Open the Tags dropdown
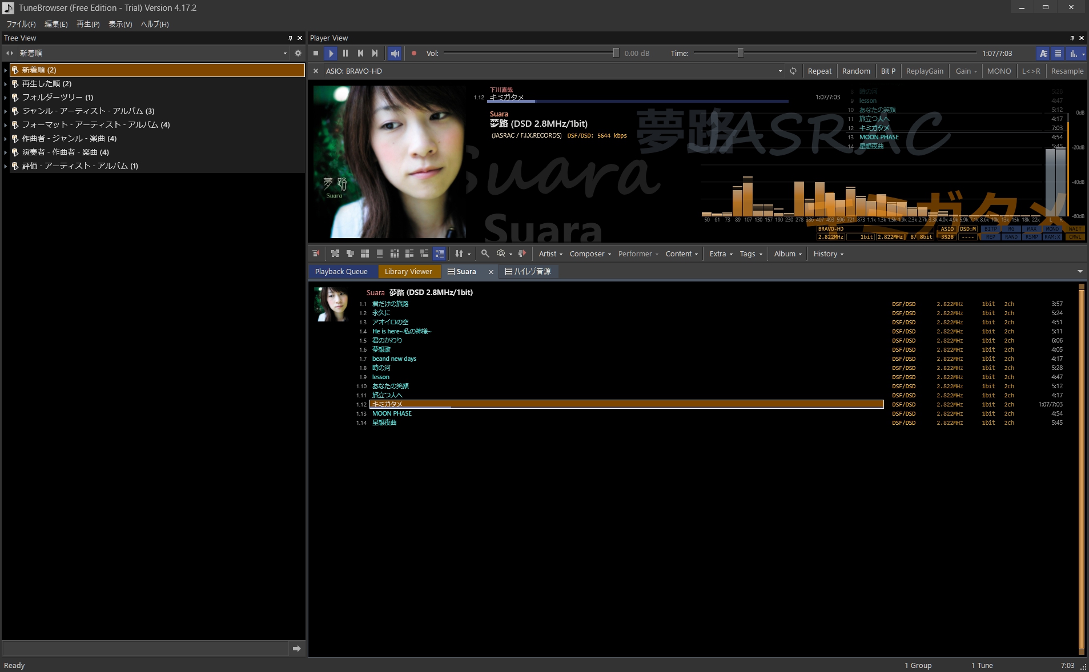 pyautogui.click(x=750, y=253)
